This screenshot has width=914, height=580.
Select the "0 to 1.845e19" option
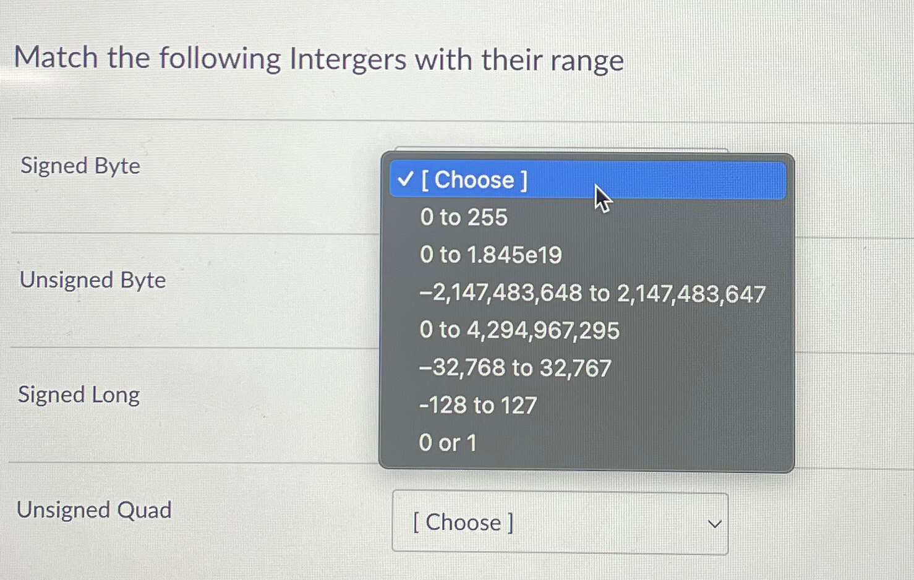490,255
